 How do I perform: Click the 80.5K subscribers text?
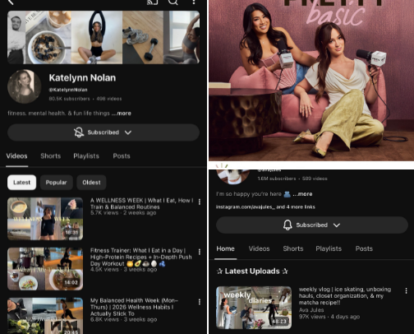[x=69, y=99]
